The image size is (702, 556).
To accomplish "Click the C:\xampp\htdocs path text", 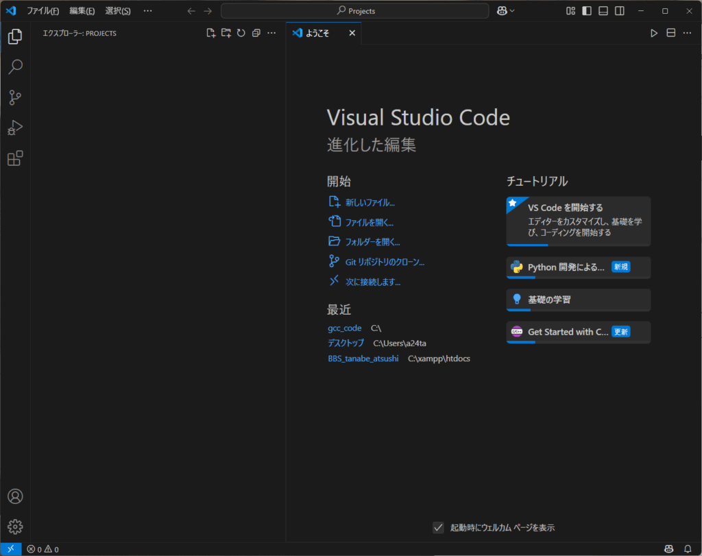I will click(x=439, y=359).
